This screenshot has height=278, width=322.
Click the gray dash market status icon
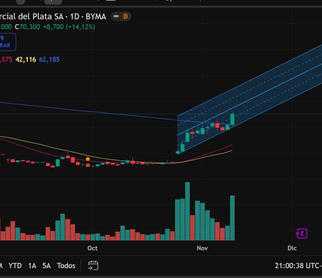[x=116, y=16]
